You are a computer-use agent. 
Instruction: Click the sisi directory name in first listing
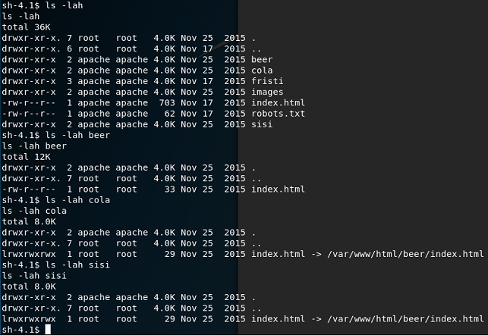[262, 124]
